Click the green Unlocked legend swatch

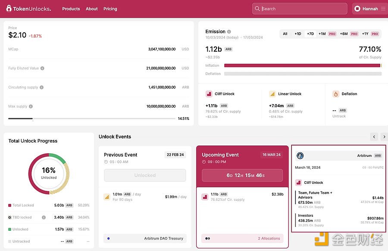(x=9, y=229)
